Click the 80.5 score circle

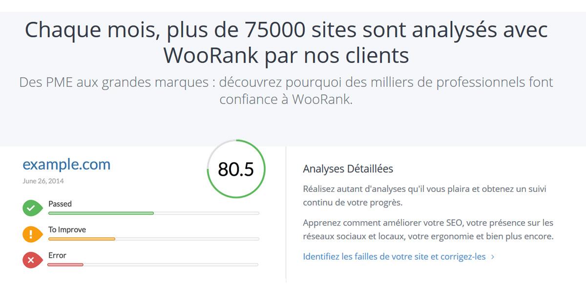(x=236, y=169)
